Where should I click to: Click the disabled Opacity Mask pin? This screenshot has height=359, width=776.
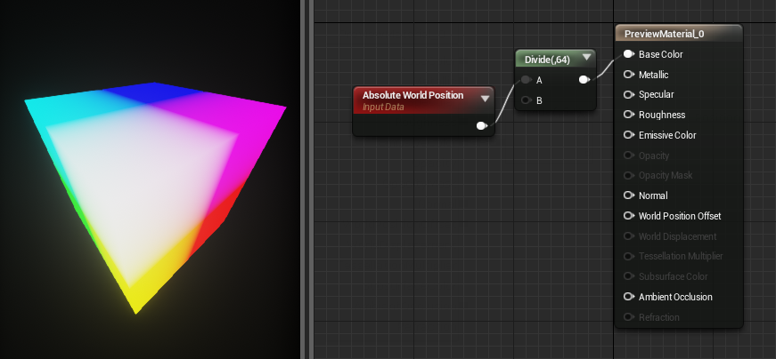click(628, 175)
